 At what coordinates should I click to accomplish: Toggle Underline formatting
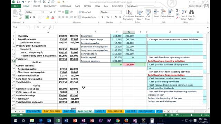(x=34, y=17)
